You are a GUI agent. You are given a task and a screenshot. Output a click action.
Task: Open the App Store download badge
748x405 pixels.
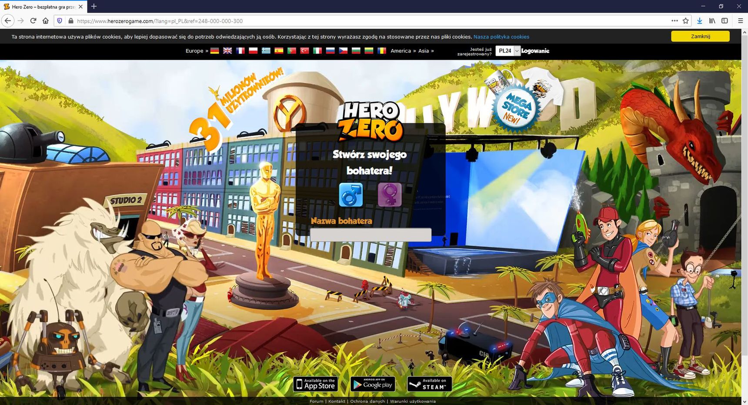tap(316, 384)
